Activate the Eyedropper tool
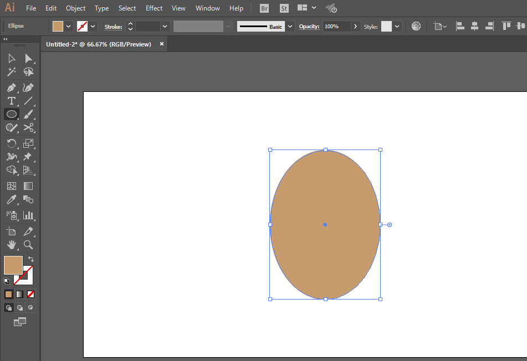This screenshot has height=361, width=527. (x=11, y=200)
